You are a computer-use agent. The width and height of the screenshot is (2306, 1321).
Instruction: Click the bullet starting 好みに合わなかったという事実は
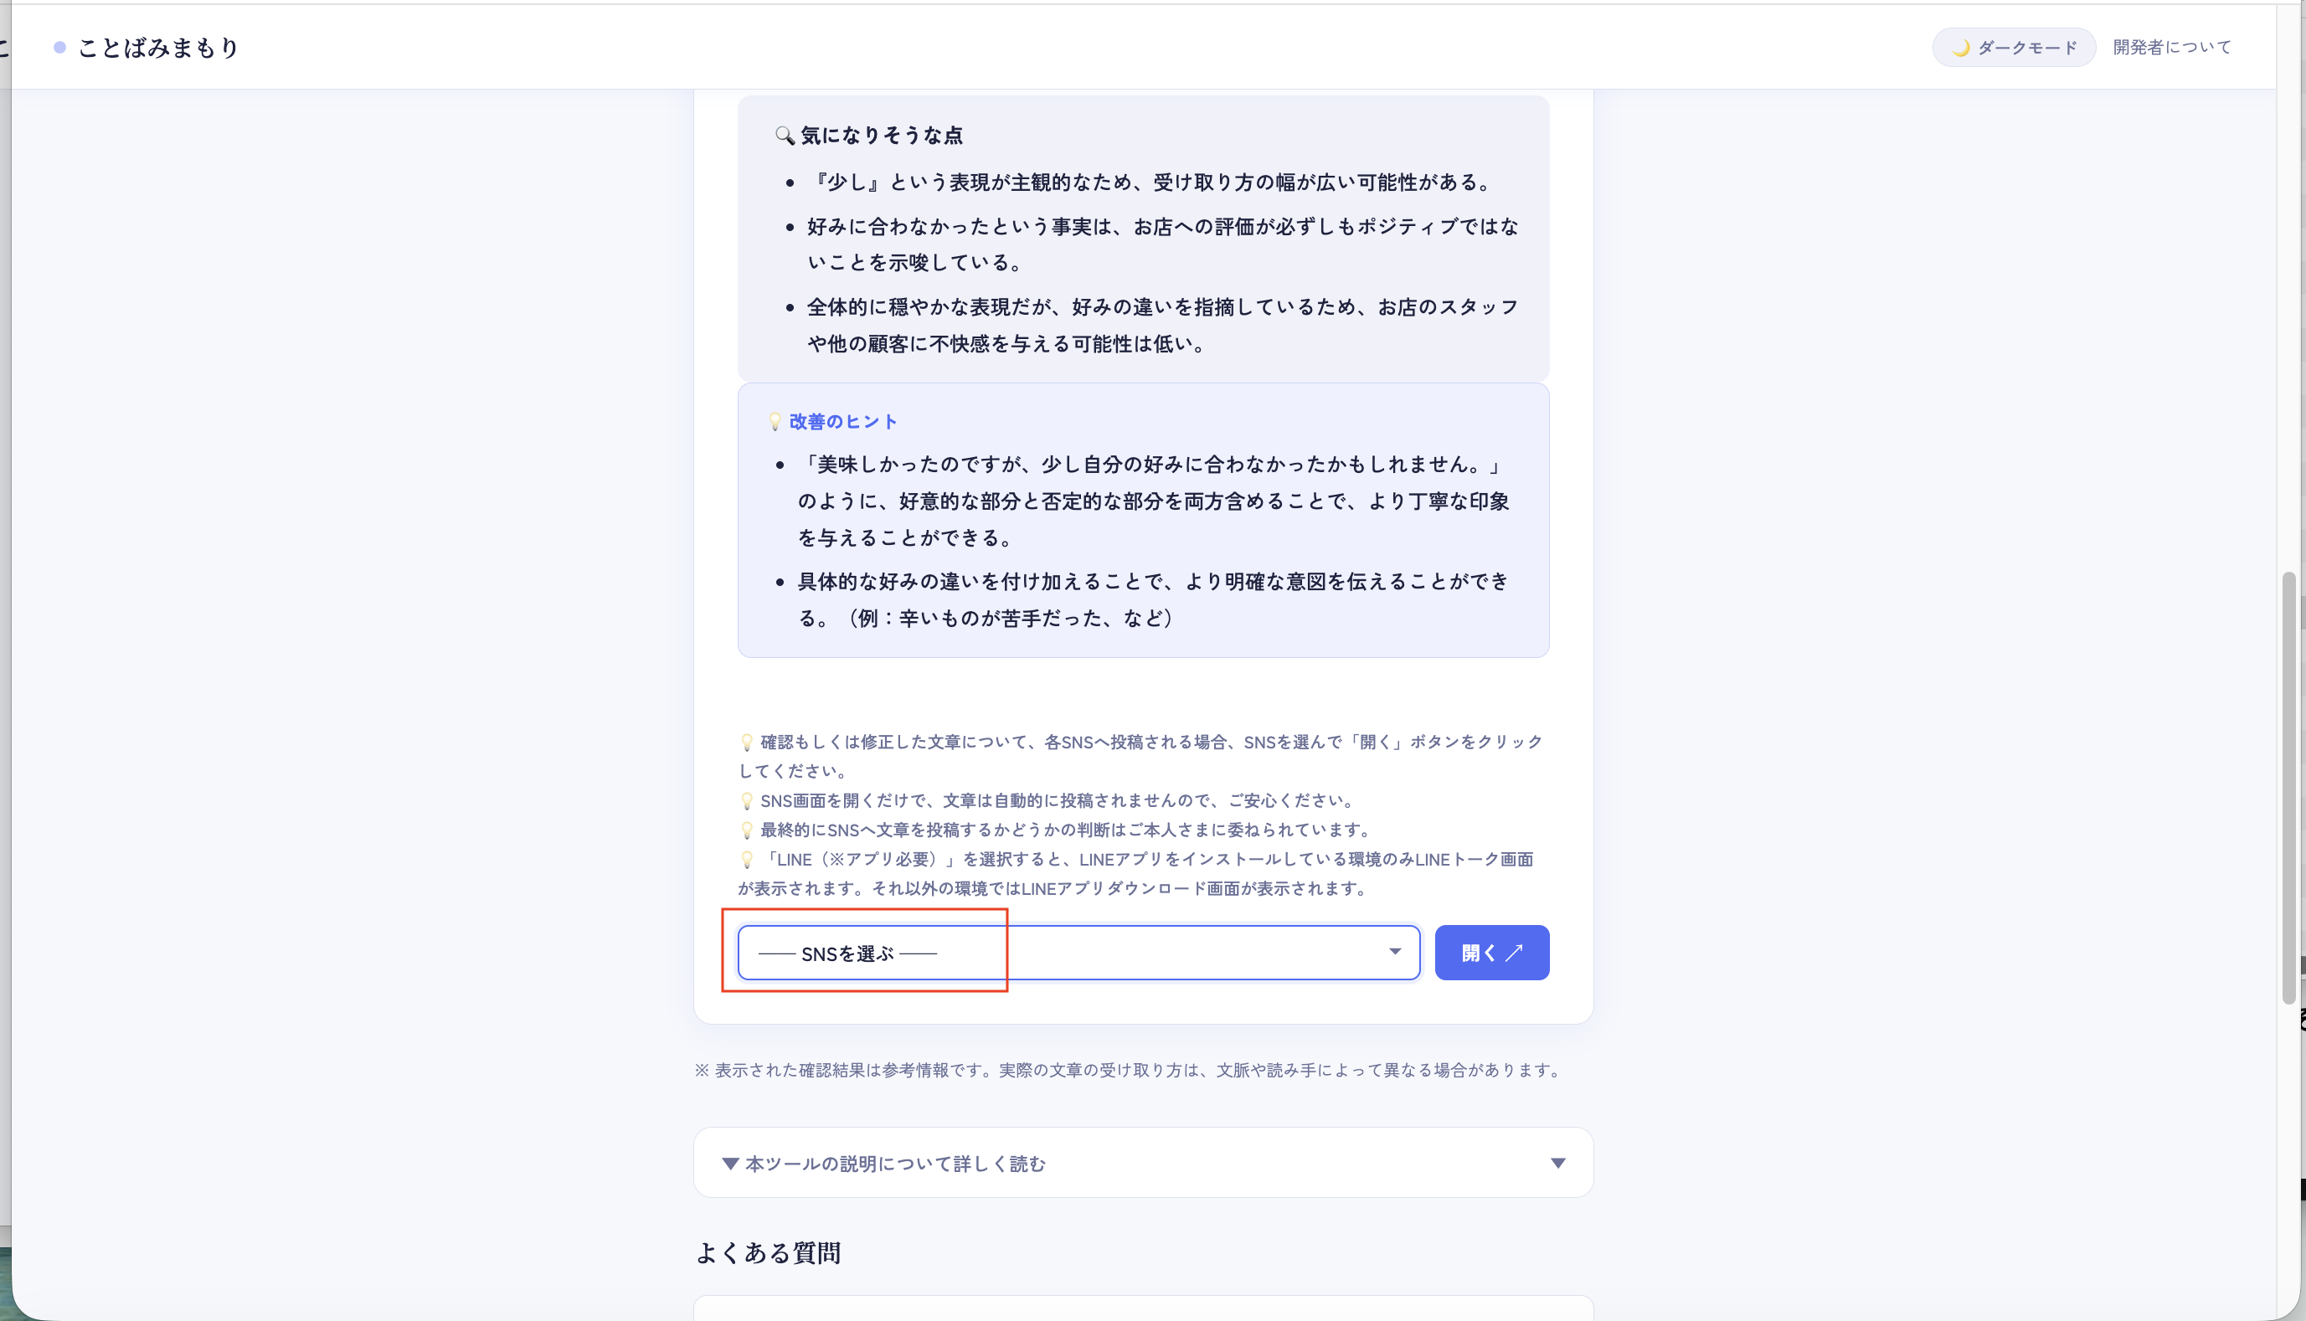[1162, 244]
